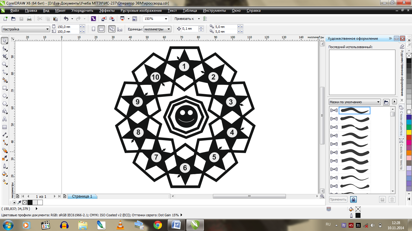The width and height of the screenshot is (412, 231).
Task: Undo the last action
Action: [66, 19]
